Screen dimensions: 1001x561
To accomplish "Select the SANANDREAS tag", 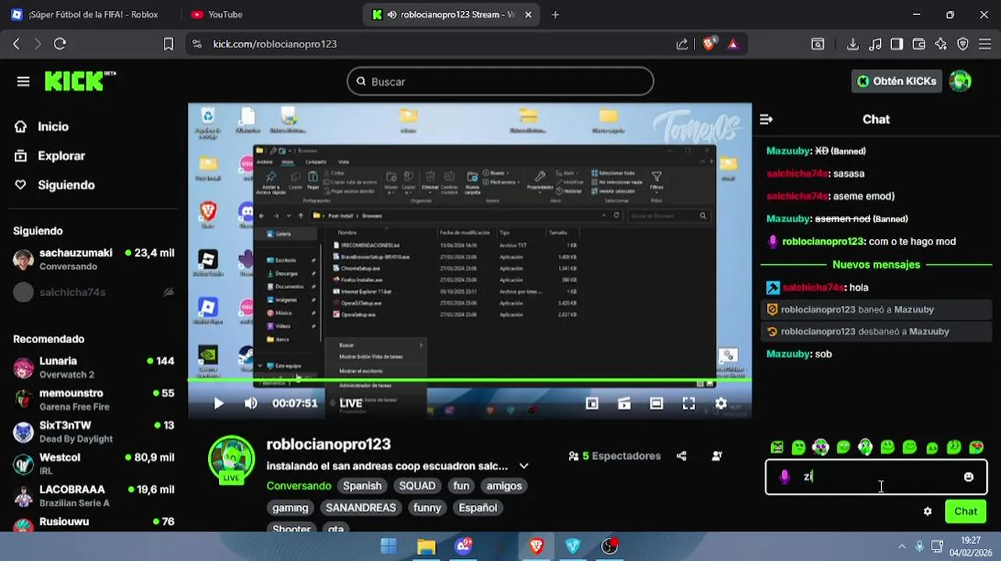I will [361, 507].
